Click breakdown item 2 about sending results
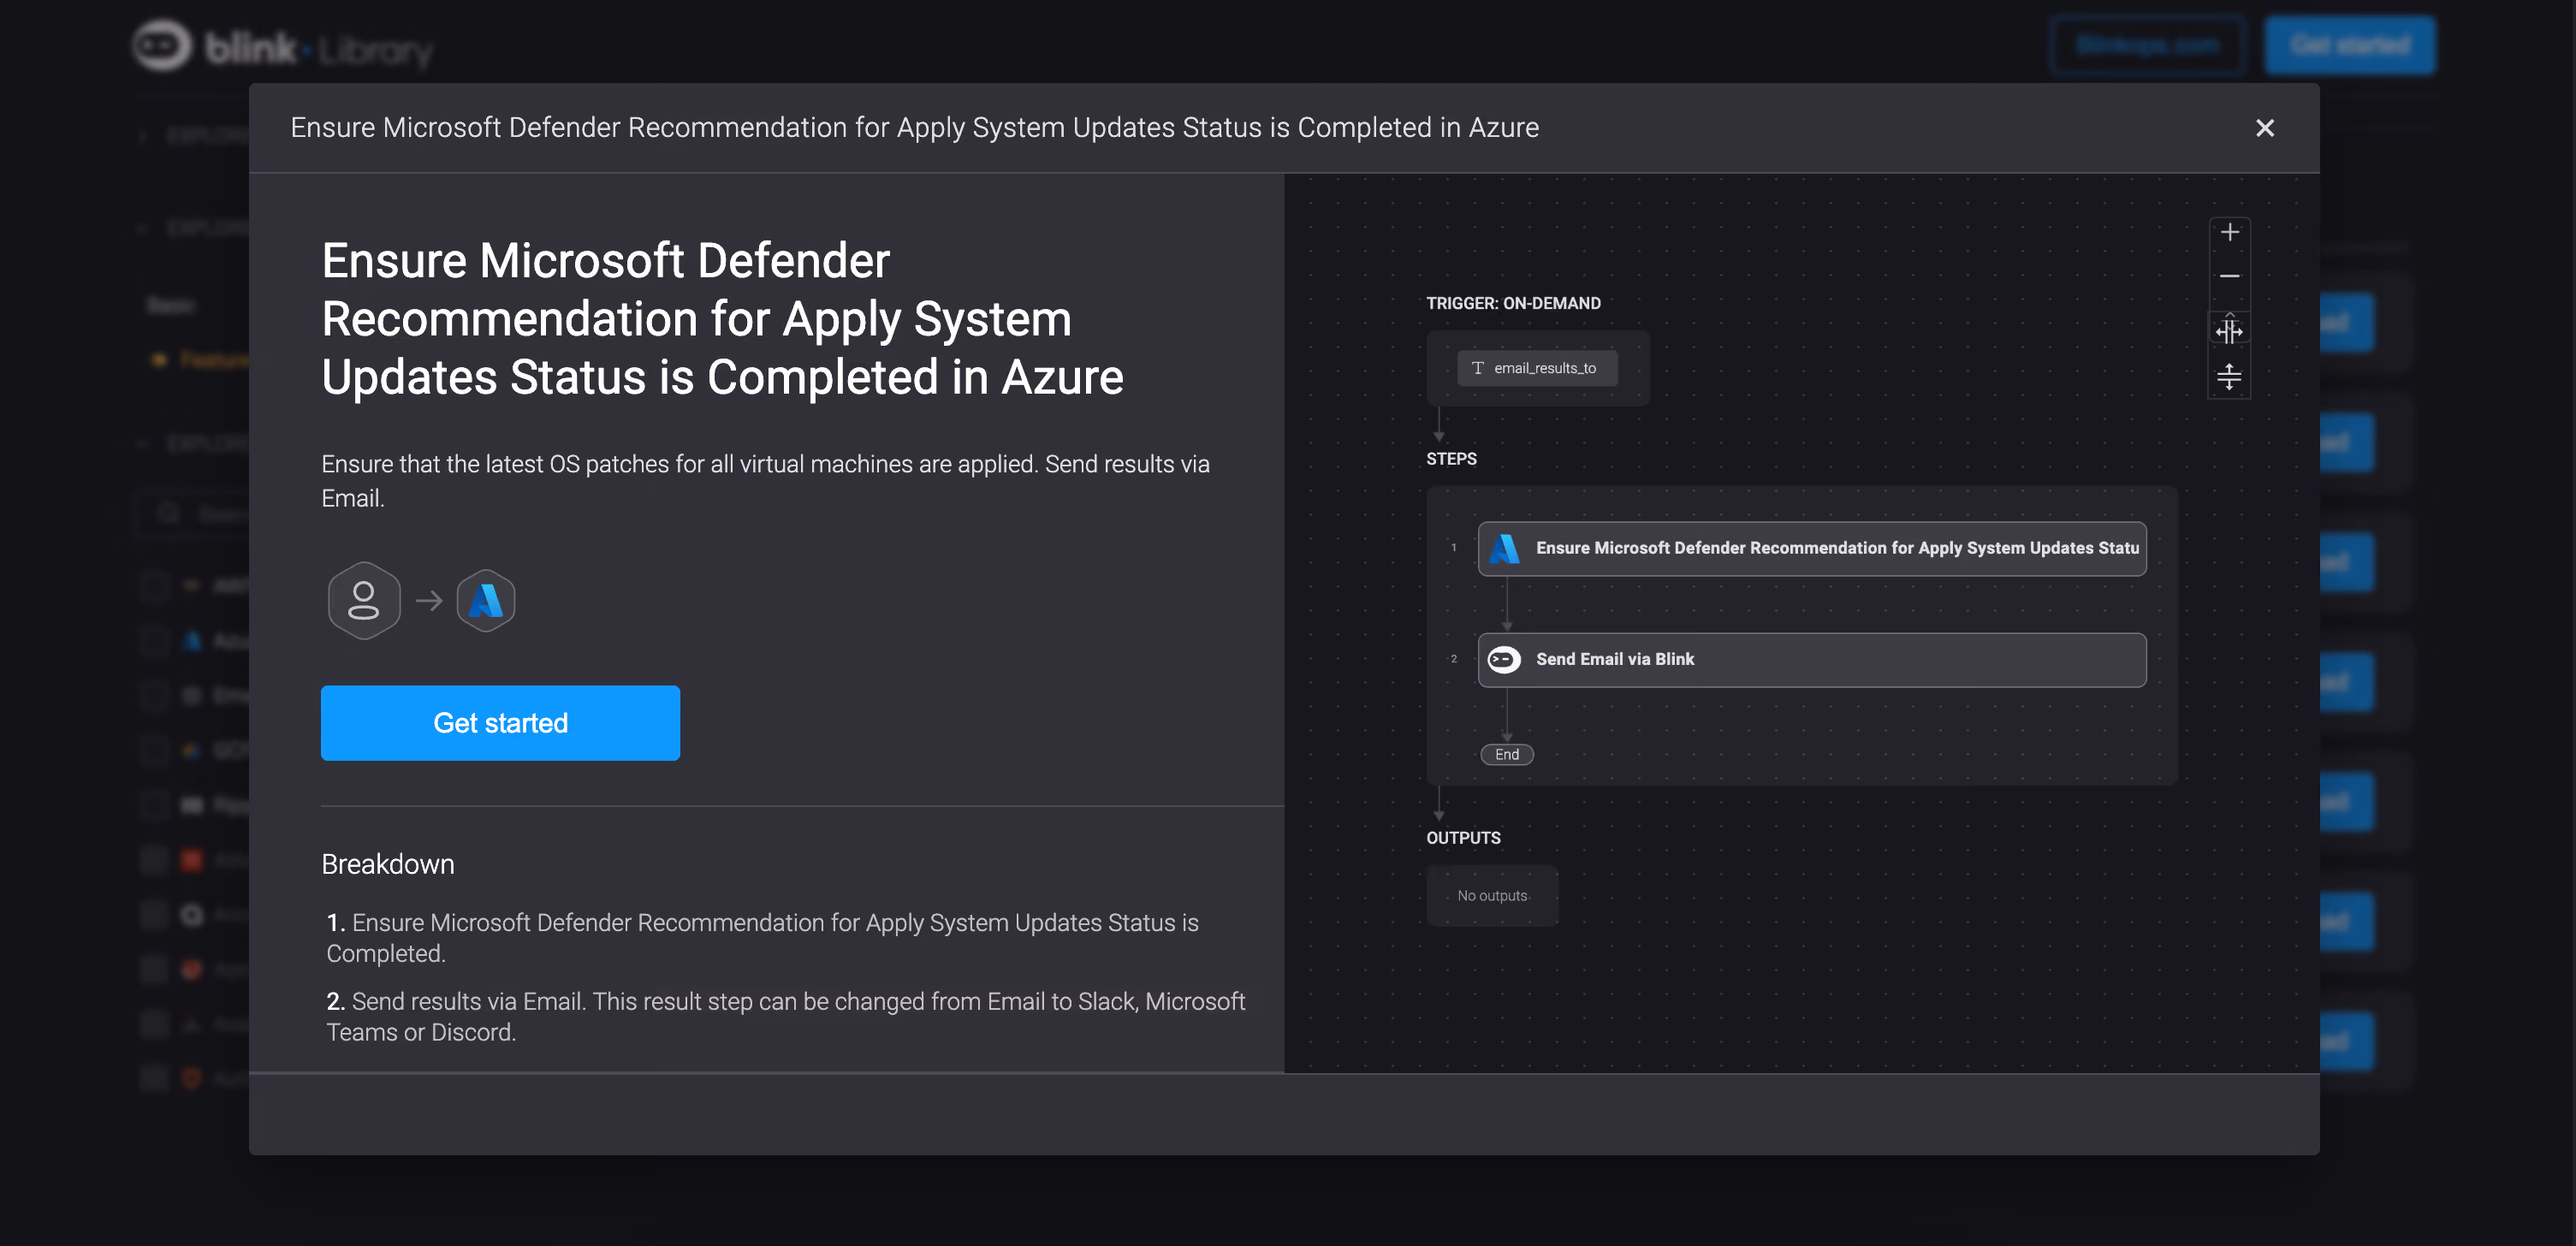The height and width of the screenshot is (1246, 2576). coord(786,1017)
